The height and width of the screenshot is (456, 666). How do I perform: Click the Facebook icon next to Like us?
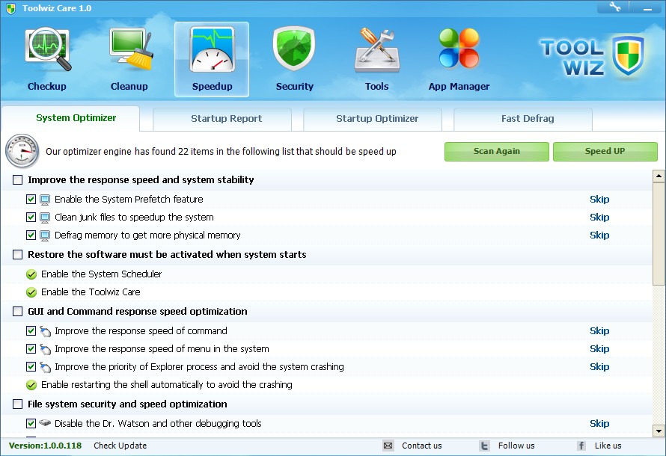[x=581, y=446]
